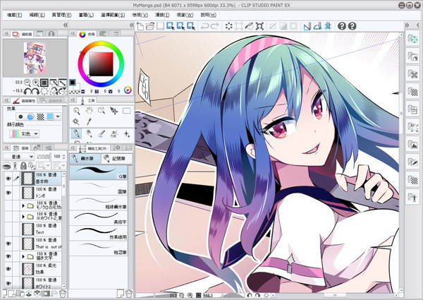The image size is (423, 300).
Task: Select the hand (move canvas) tool
Action: (x=89, y=111)
